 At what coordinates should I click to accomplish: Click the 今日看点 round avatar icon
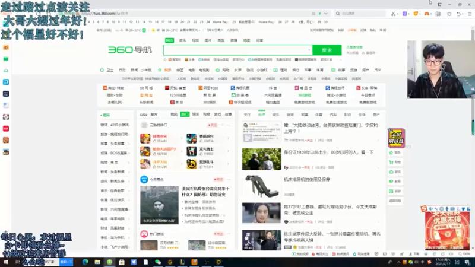(x=144, y=179)
